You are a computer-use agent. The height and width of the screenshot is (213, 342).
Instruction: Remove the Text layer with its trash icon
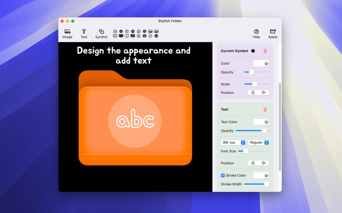point(265,109)
